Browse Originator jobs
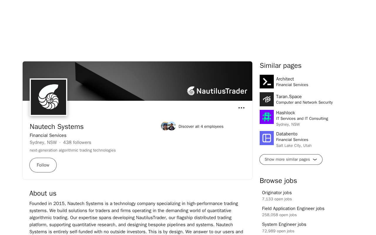Image resolution: width=376 pixels, height=235 pixels. (277, 193)
